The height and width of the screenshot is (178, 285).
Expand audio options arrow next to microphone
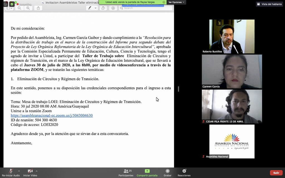point(19,171)
